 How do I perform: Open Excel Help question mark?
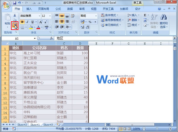coord(159,9)
